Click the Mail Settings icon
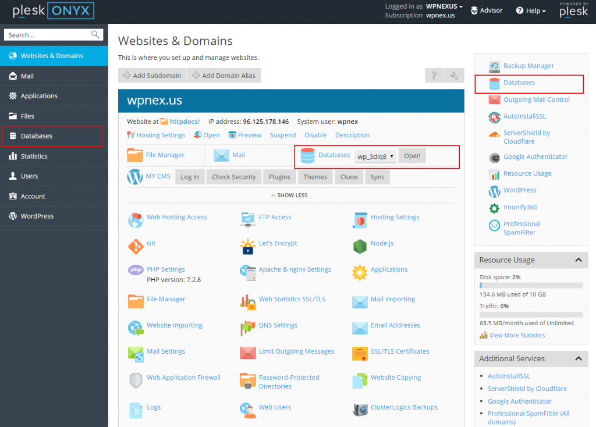Viewport: 596px width, 427px height. (x=135, y=354)
